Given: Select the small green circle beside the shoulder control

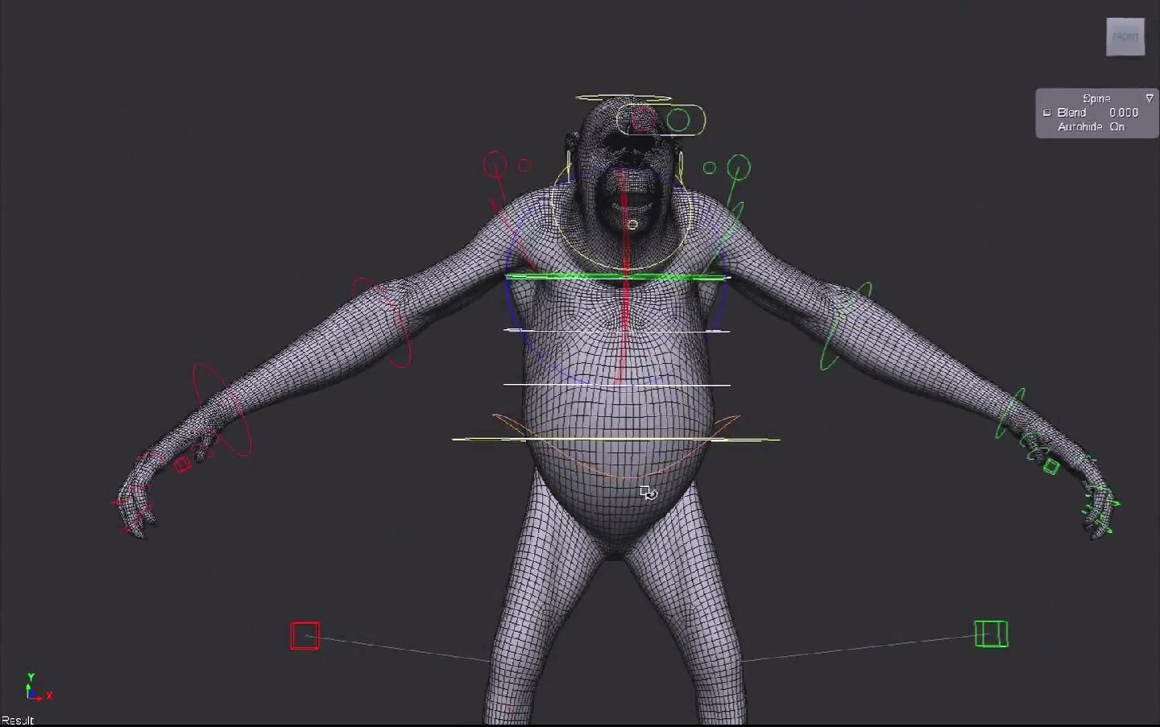Looking at the screenshot, I should tap(709, 167).
